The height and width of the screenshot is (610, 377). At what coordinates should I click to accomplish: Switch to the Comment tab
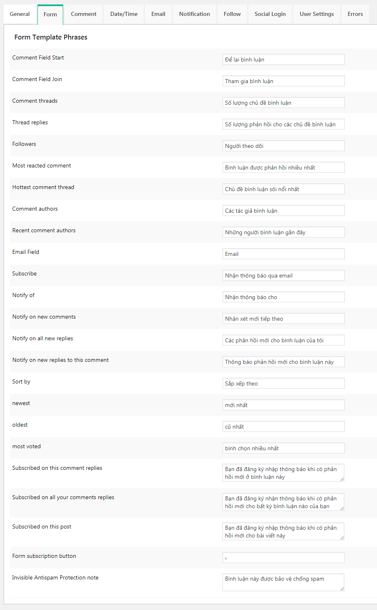coord(84,14)
